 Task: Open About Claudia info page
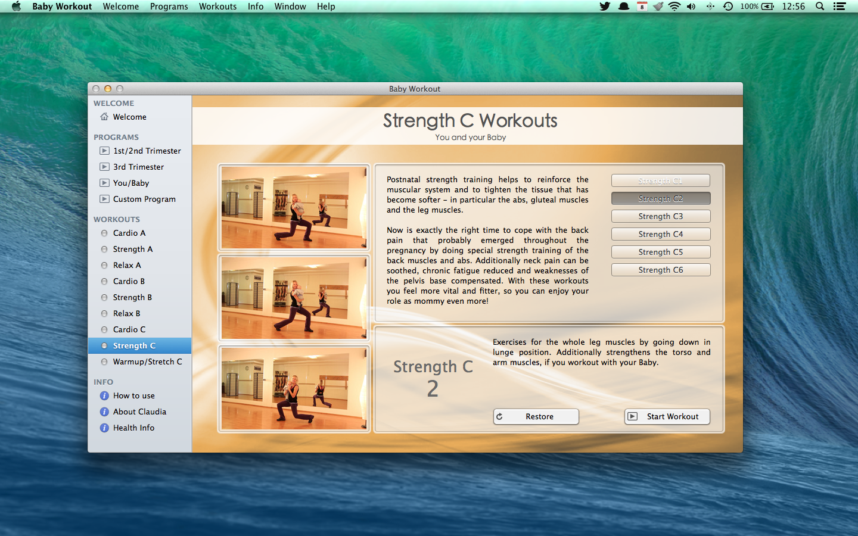coord(140,412)
